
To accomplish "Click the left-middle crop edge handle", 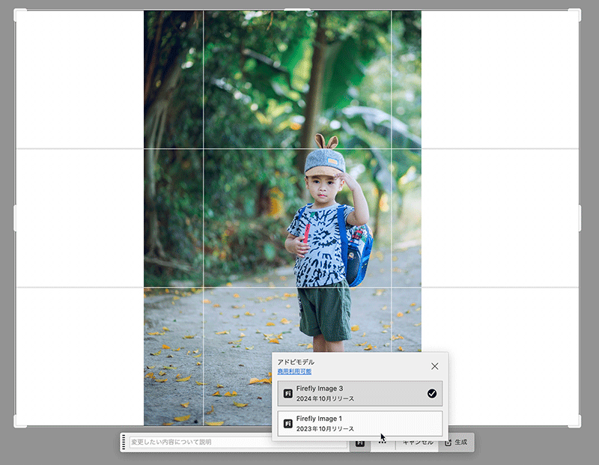I will [16, 218].
